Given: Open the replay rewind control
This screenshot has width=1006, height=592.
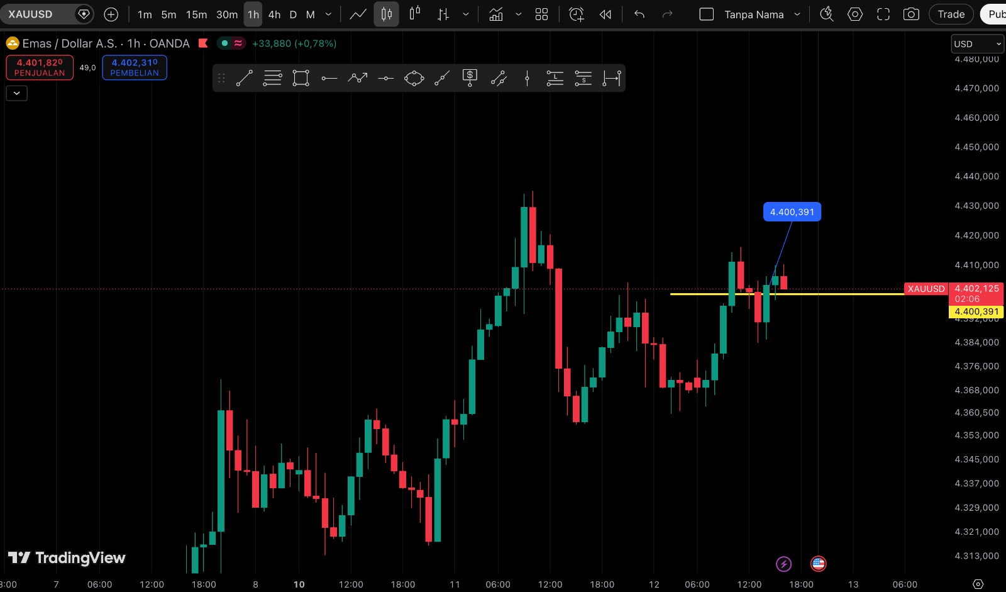Looking at the screenshot, I should [x=605, y=14].
